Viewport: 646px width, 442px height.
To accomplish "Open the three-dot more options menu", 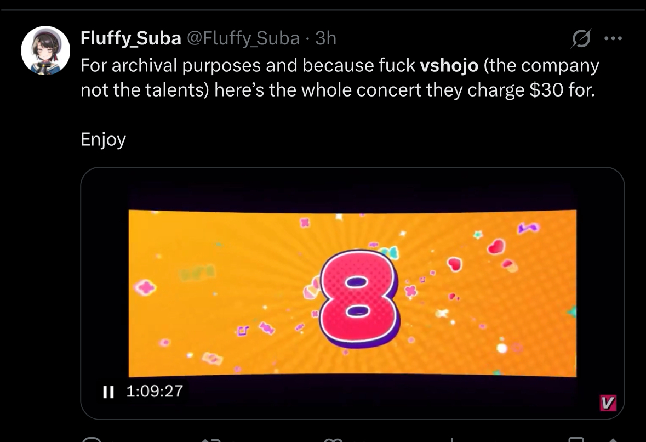I will click(613, 38).
